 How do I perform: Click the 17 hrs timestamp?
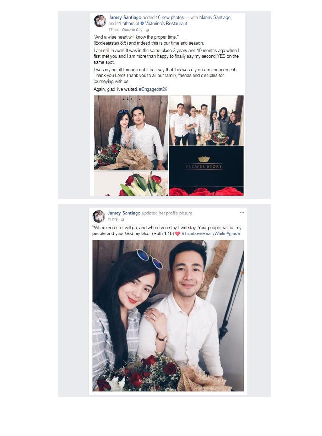tap(113, 30)
